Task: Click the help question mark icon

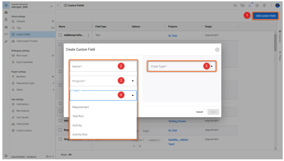Action: pos(264,5)
